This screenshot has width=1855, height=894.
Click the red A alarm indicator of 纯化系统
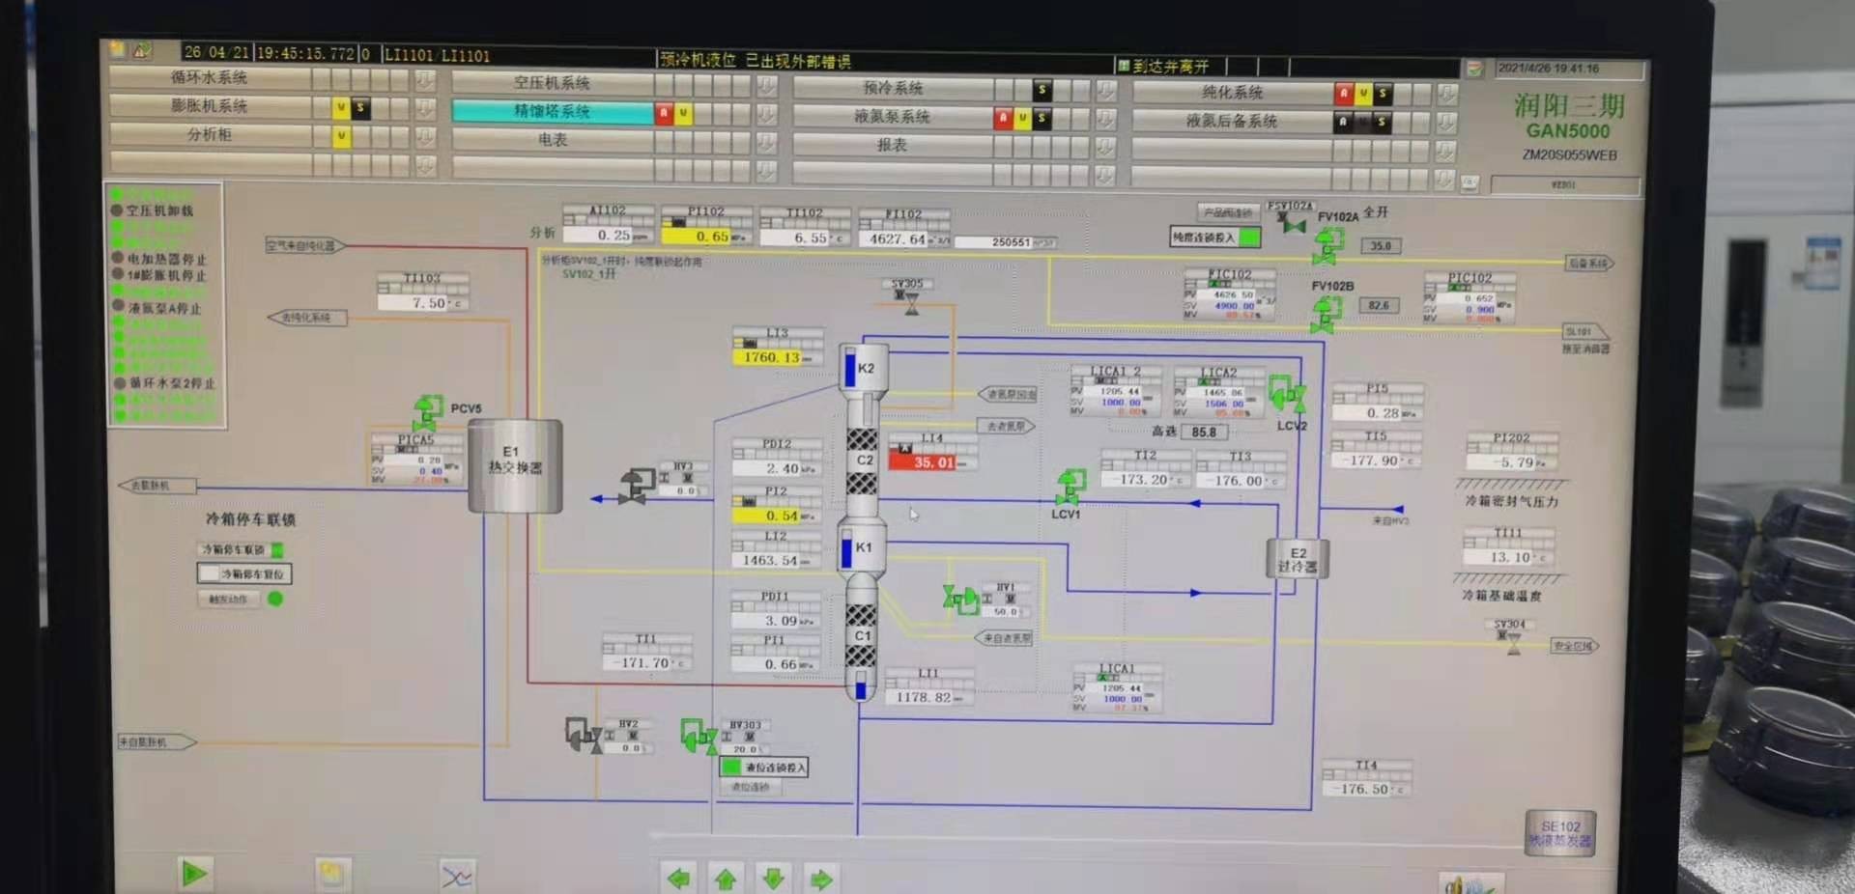1343,94
